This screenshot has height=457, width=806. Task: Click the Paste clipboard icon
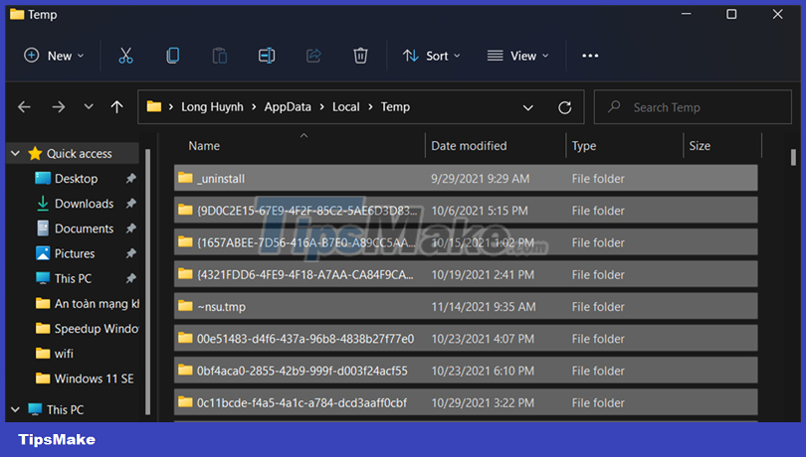tap(220, 56)
